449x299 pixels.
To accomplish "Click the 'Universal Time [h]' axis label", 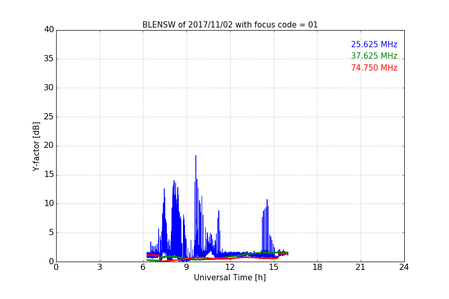I will (230, 278).
